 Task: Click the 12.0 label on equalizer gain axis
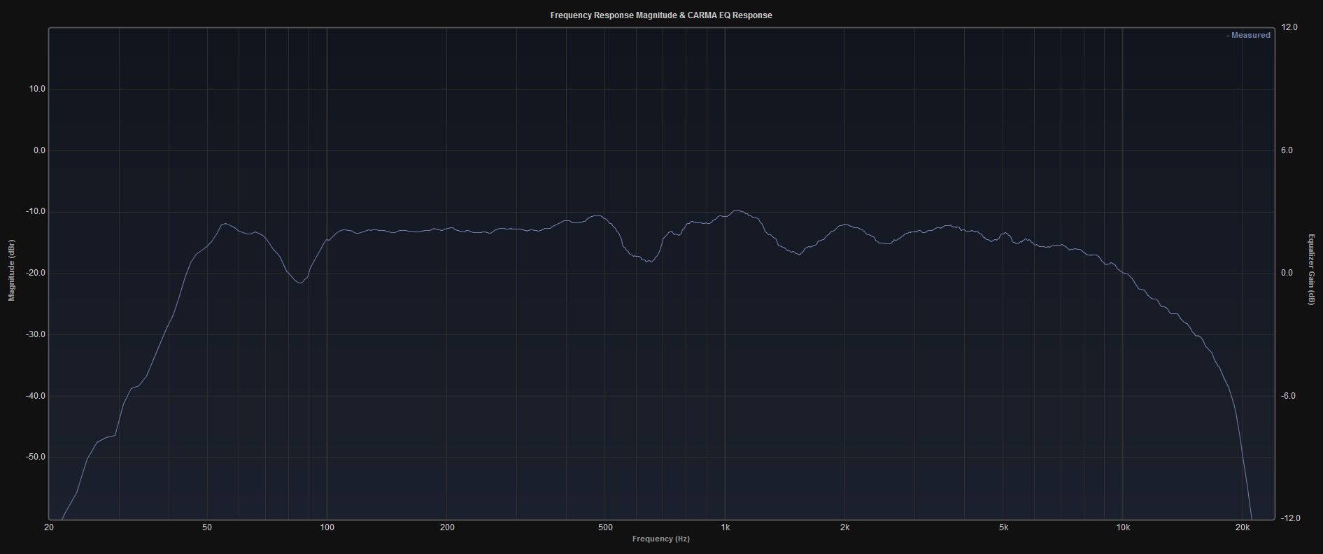(x=1289, y=27)
